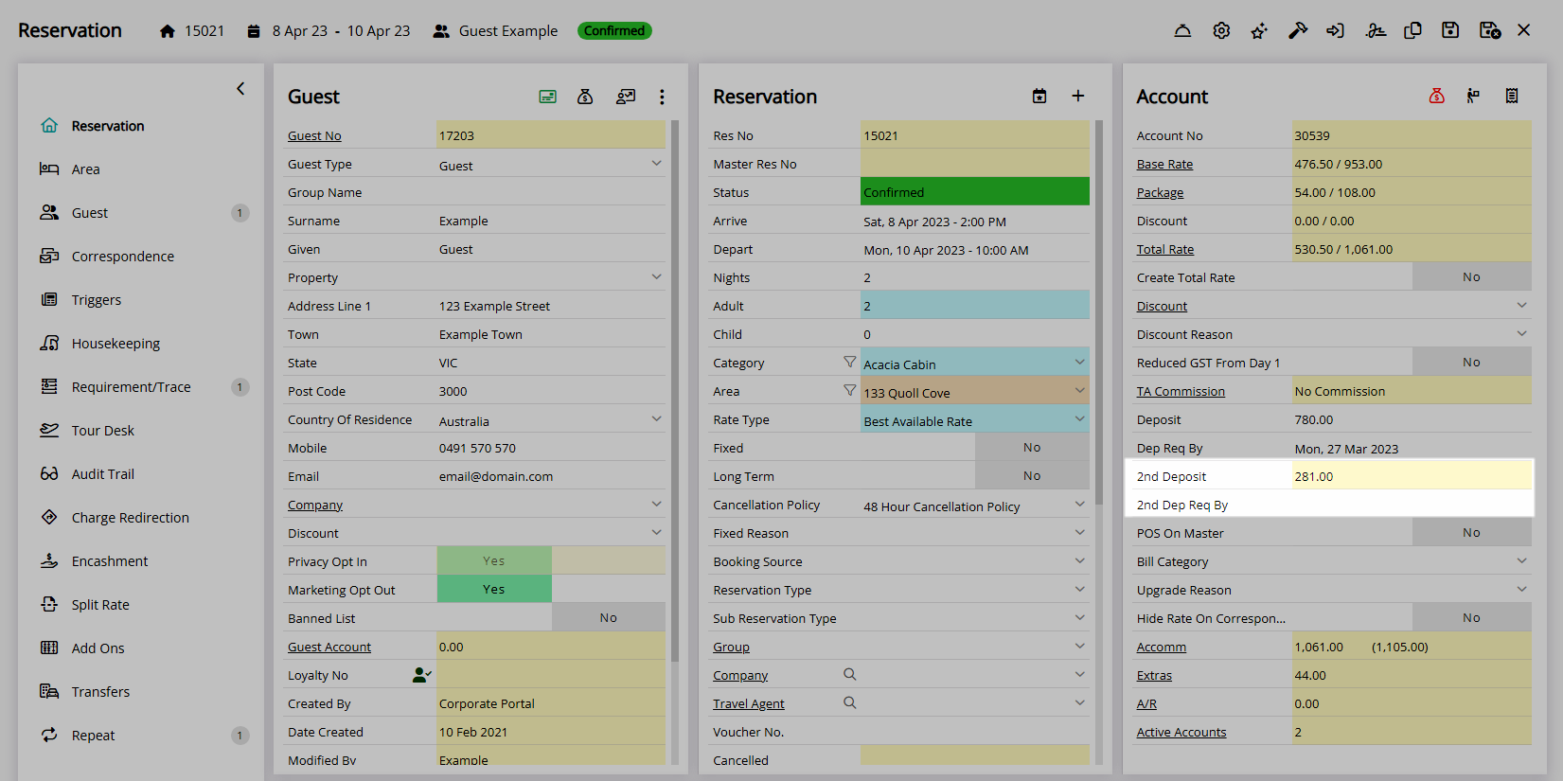Click the check-in arrow icon in top toolbar
Viewport: 1563px width, 781px height.
click(x=1335, y=30)
